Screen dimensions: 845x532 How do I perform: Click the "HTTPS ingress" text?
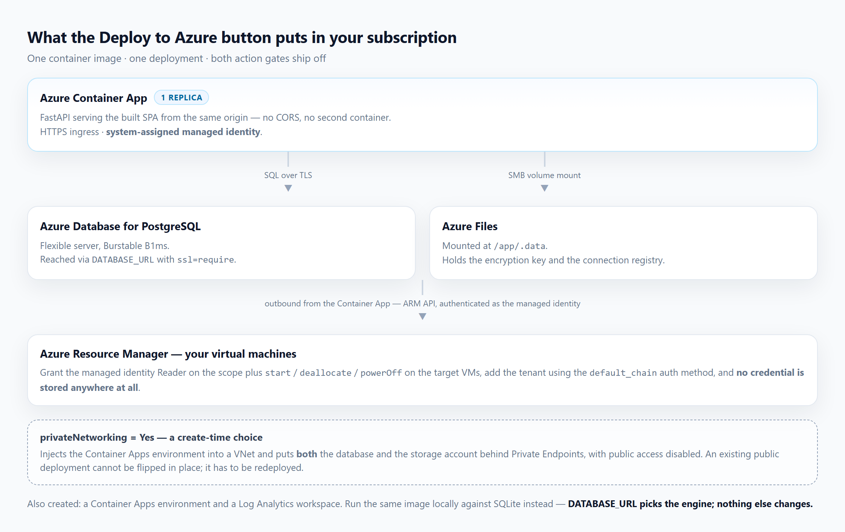coord(69,132)
